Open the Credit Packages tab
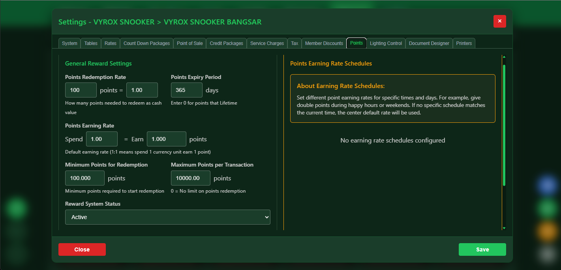Viewport: 561px width, 270px height. click(226, 43)
